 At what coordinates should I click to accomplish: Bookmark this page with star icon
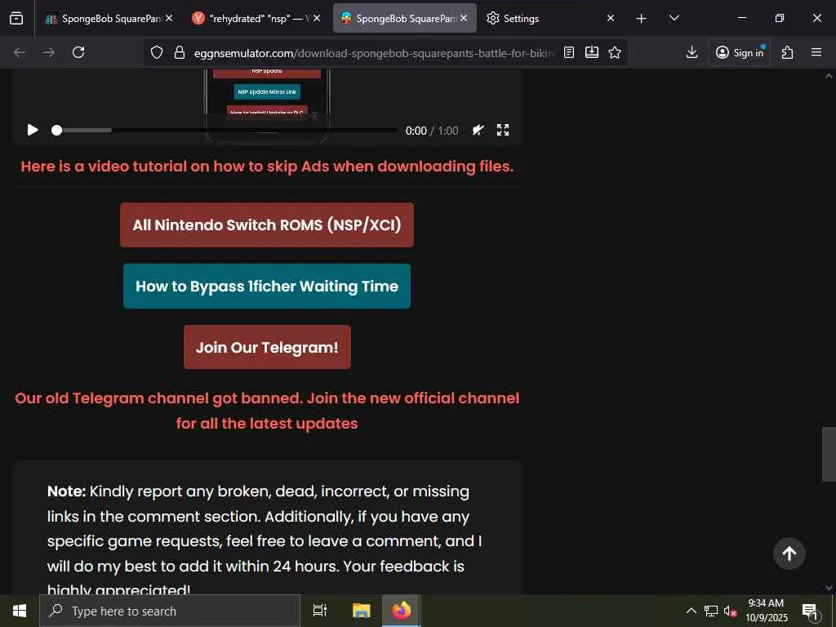click(x=615, y=52)
